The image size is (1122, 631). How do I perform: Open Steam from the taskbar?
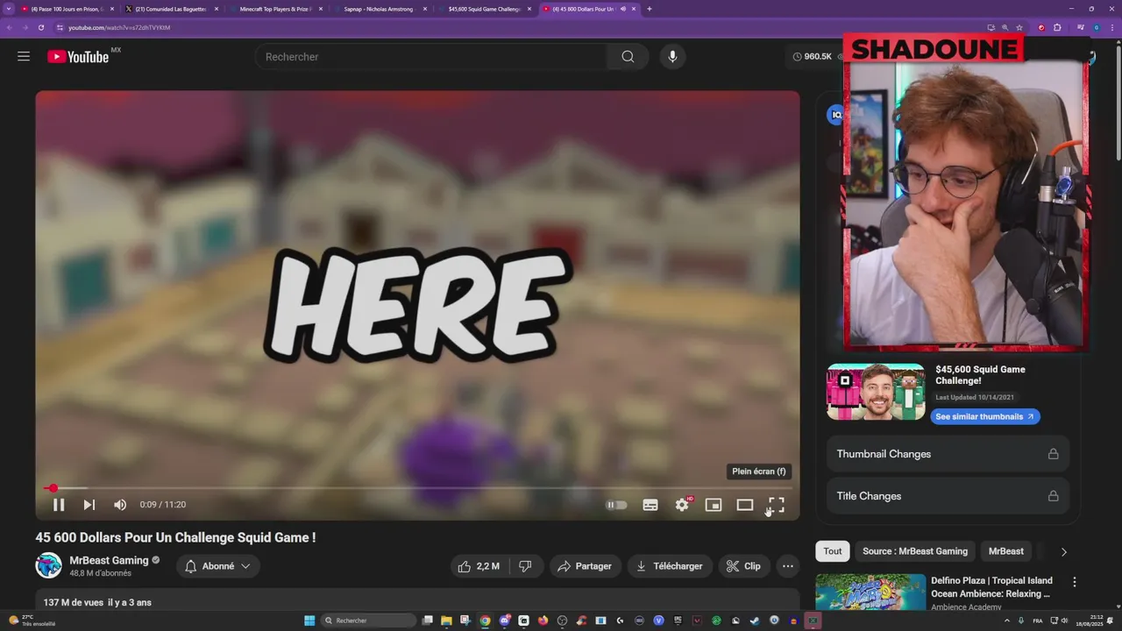(755, 620)
